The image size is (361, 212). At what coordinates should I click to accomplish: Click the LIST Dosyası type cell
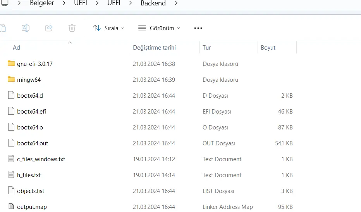218,191
